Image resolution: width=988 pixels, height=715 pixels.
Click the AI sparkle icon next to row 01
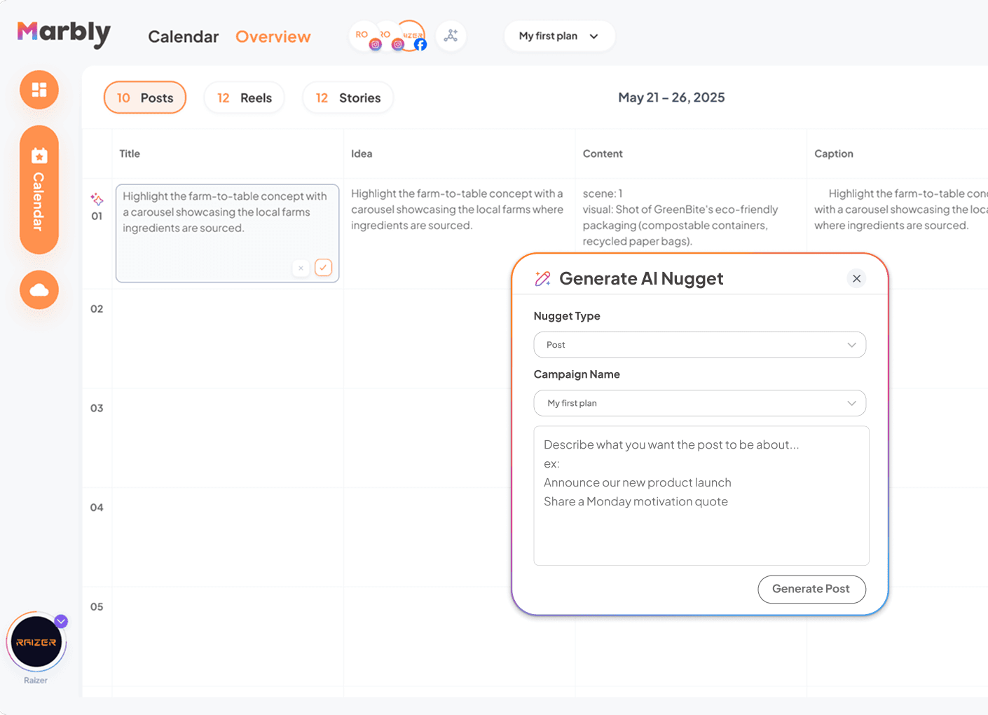[97, 200]
